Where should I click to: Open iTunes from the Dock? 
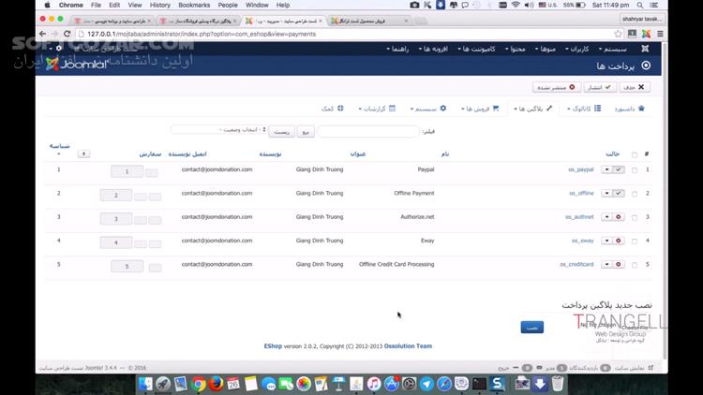pos(373,384)
